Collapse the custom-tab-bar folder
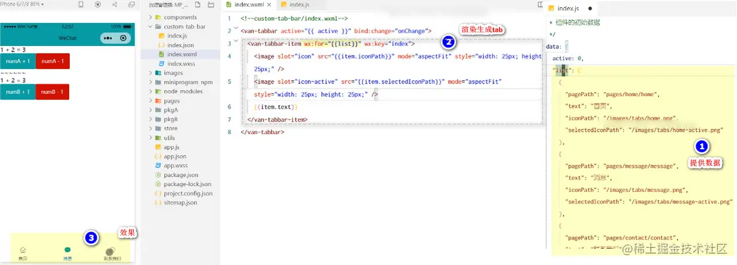Screen dimensions: 737x265 tap(151, 27)
